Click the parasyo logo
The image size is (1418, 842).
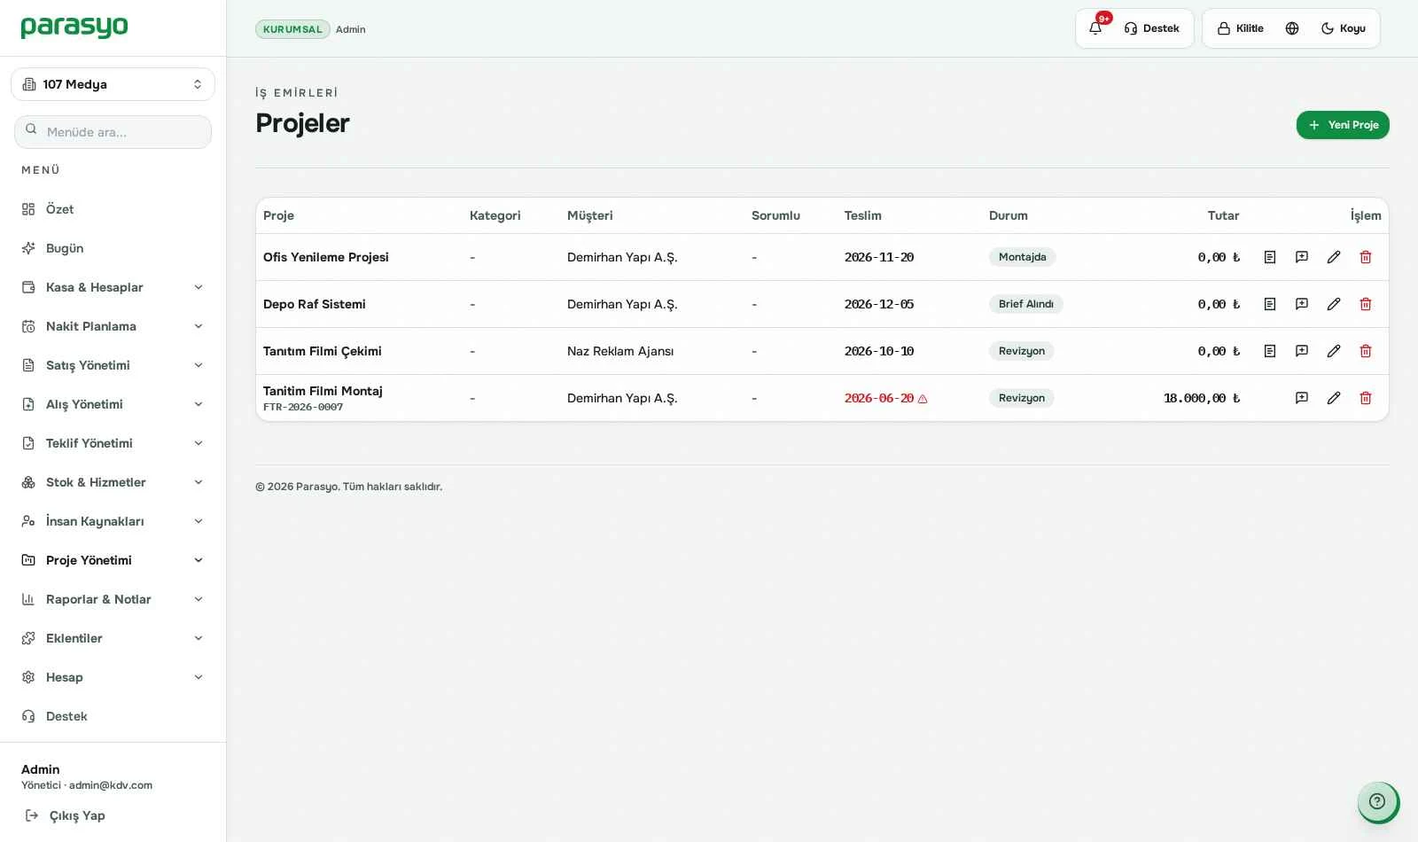click(74, 27)
